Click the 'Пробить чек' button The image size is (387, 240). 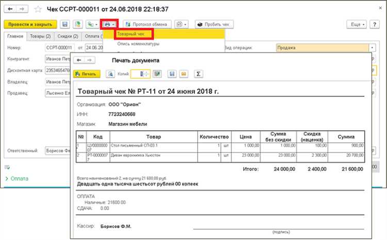214,24
